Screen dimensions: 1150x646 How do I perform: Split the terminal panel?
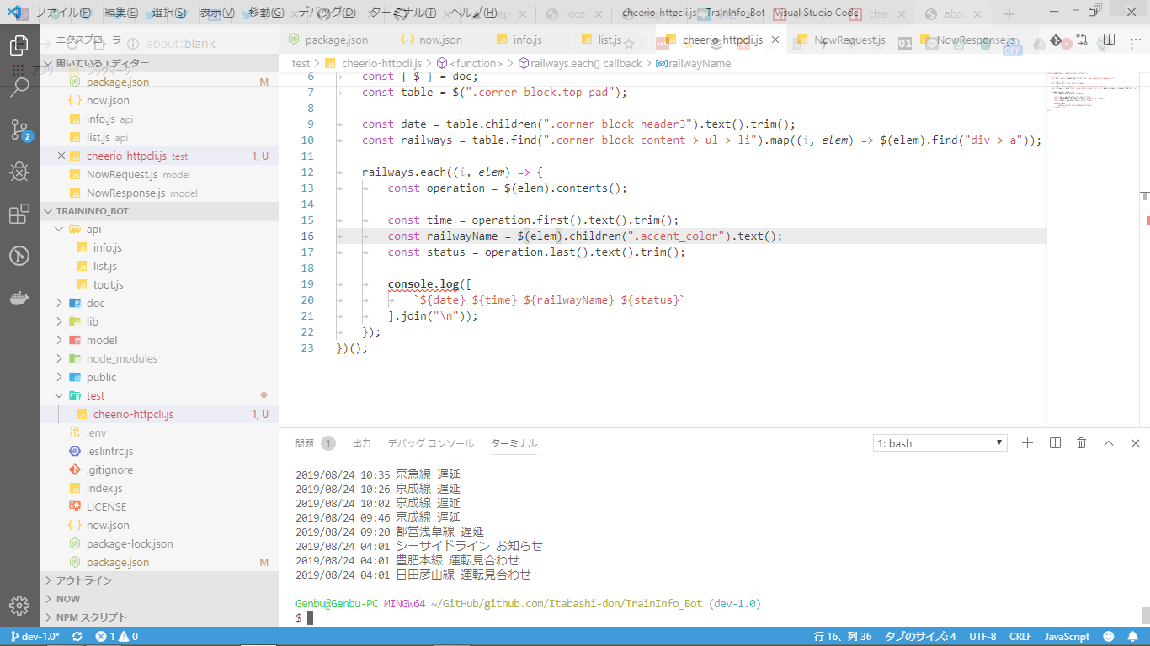1055,443
